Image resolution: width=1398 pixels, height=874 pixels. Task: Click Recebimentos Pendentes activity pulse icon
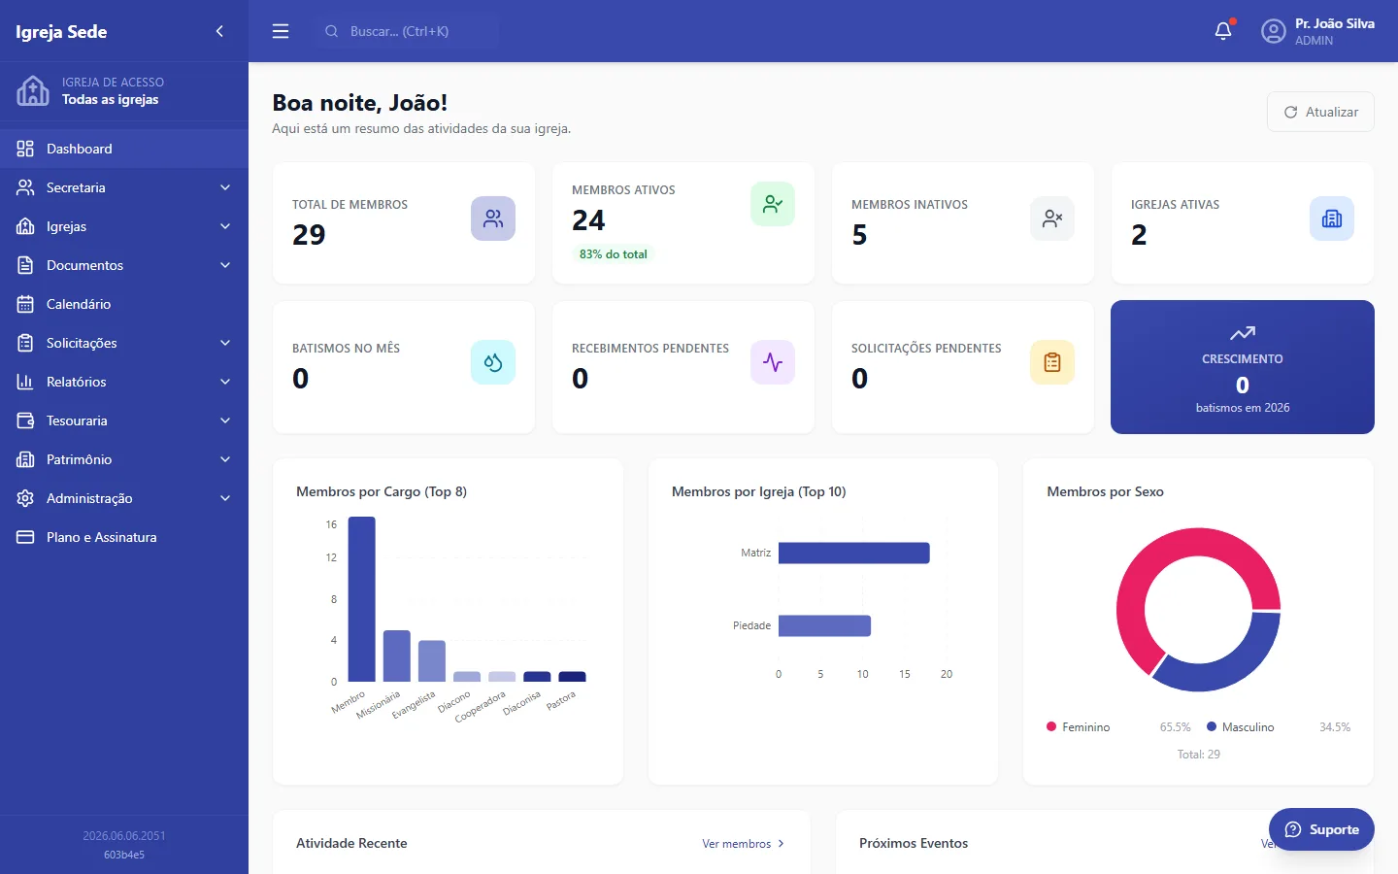(x=773, y=362)
